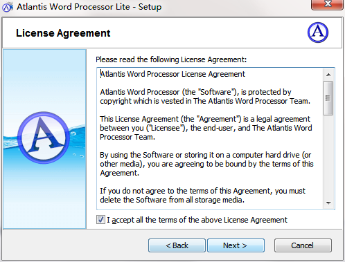Click the license scrollbar up arrow
The height and width of the screenshot is (262, 345).
(328, 75)
